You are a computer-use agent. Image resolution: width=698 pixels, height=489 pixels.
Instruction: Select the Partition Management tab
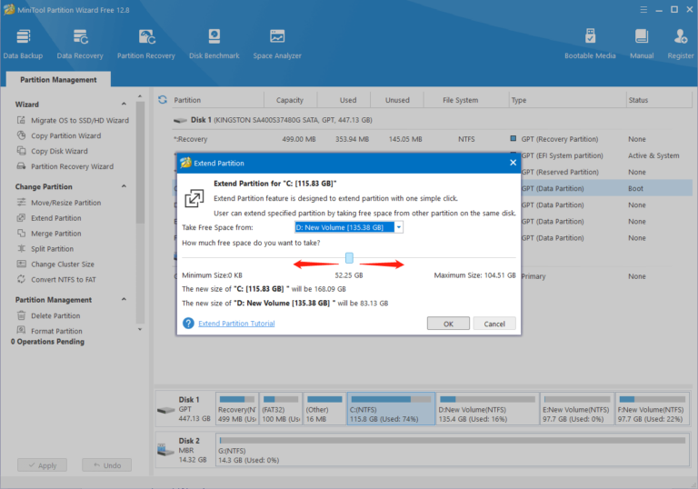click(58, 79)
